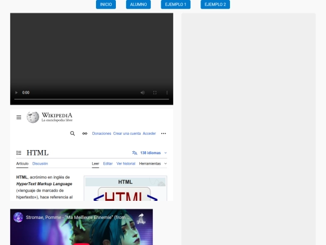Image resolution: width=326 pixels, height=245 pixels.
Task: Click the INICIO button
Action: click(x=106, y=4)
